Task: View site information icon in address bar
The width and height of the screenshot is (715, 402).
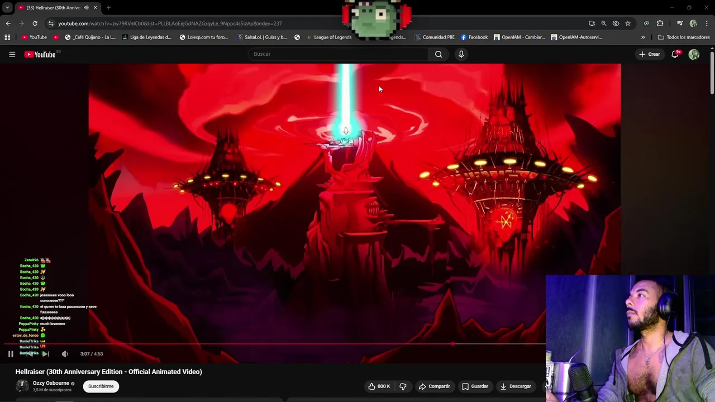Action: pyautogui.click(x=51, y=23)
